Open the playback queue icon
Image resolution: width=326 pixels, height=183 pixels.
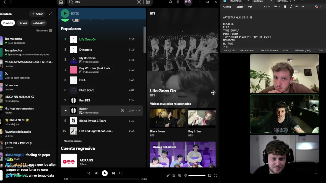[174, 175]
